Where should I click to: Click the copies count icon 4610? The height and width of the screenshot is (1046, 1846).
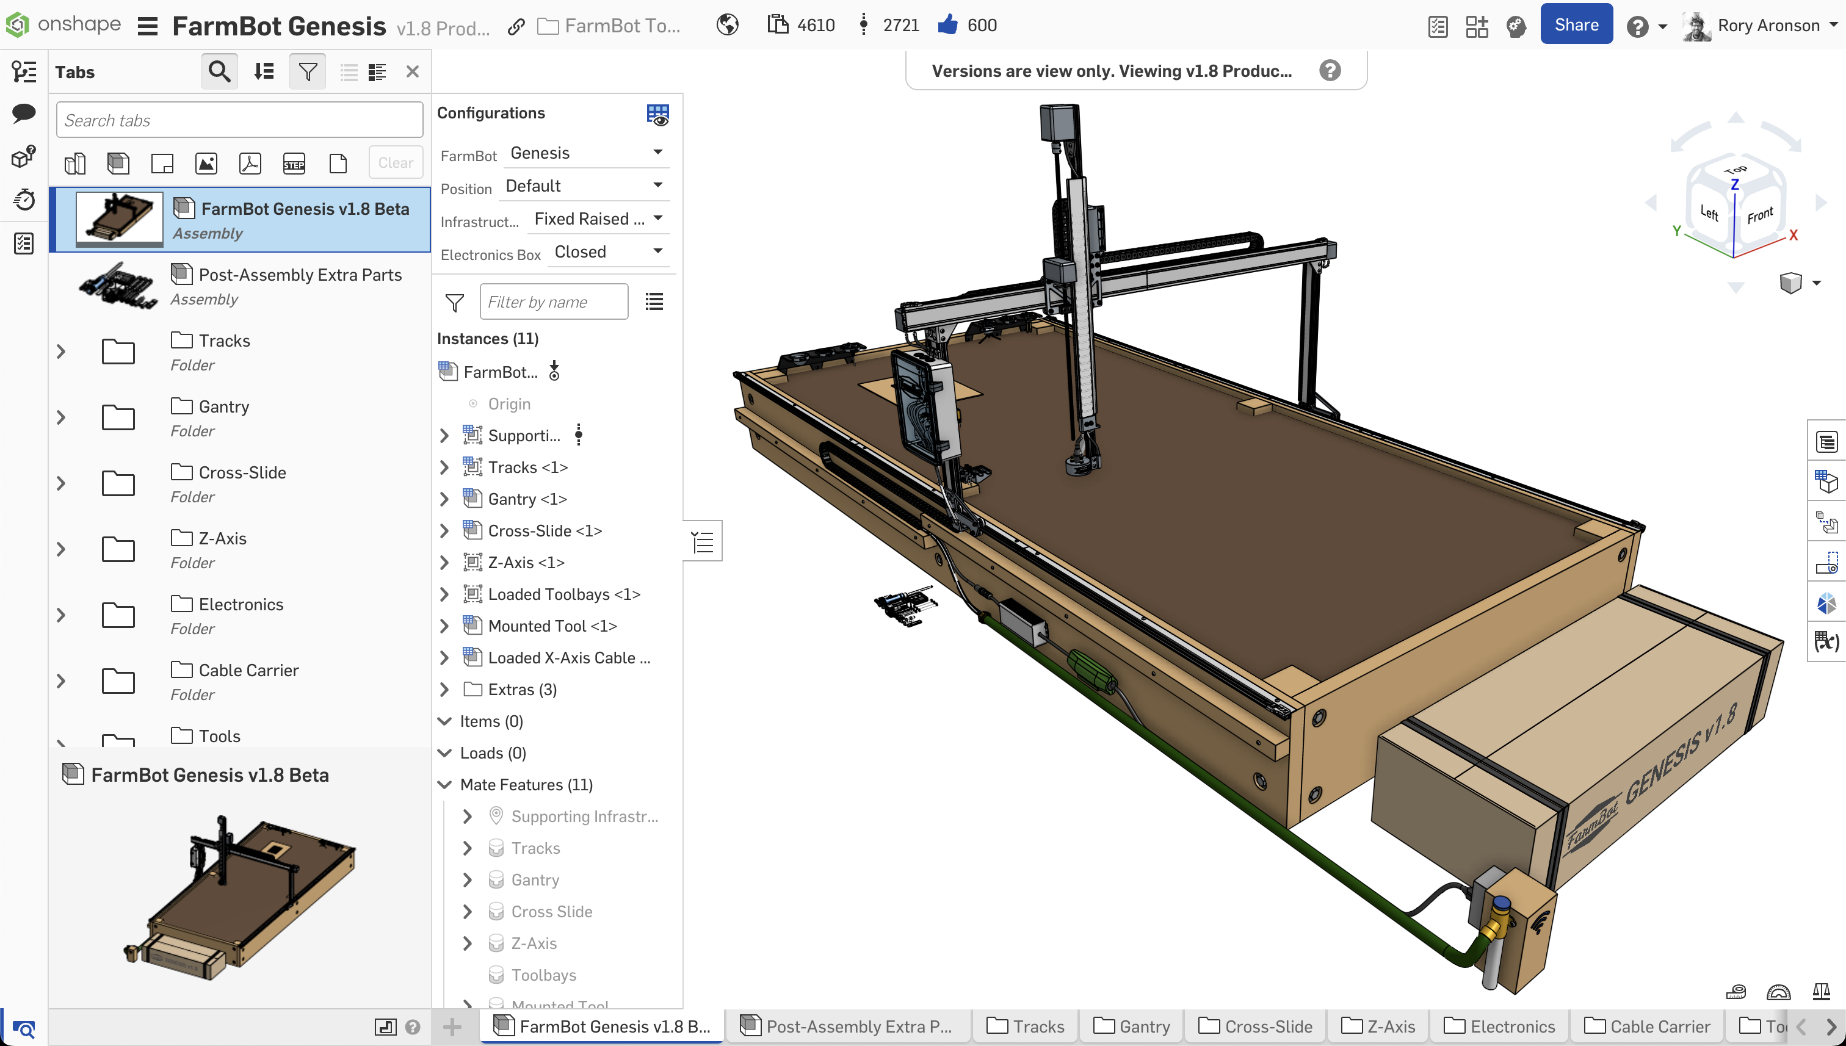(778, 25)
